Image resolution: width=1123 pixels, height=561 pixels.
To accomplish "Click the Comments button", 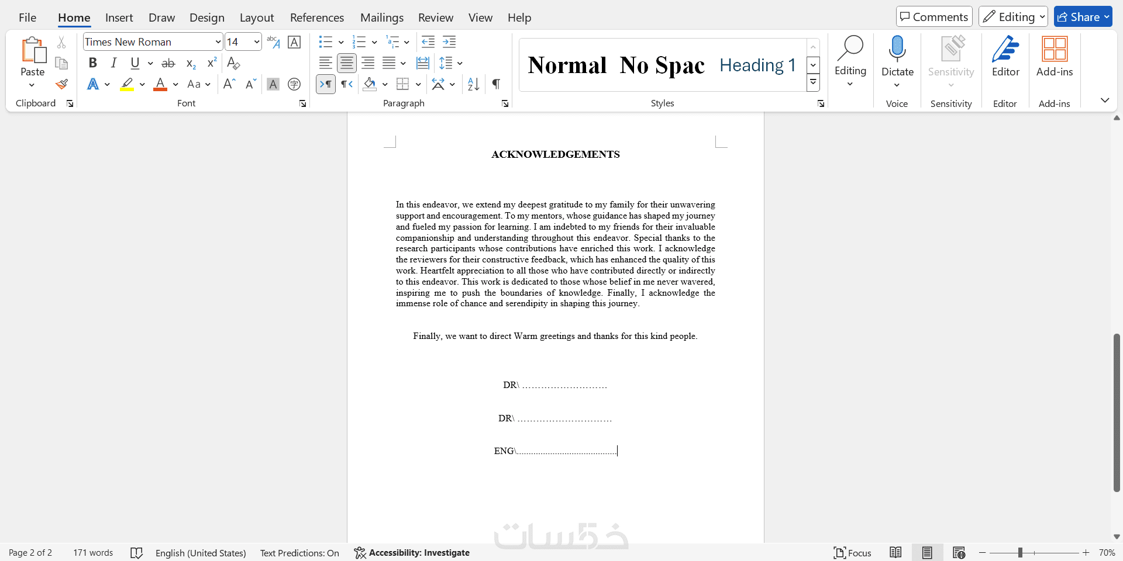I will coord(934,17).
